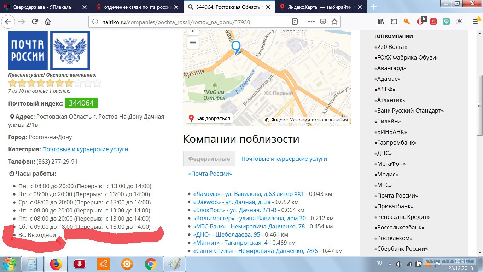The image size is (483, 272).
Task: Reload the current page
Action: click(35, 22)
